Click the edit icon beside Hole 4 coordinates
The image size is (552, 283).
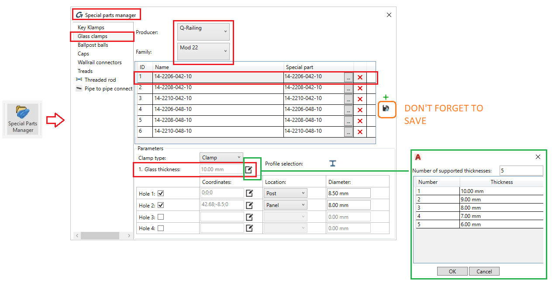[249, 228]
